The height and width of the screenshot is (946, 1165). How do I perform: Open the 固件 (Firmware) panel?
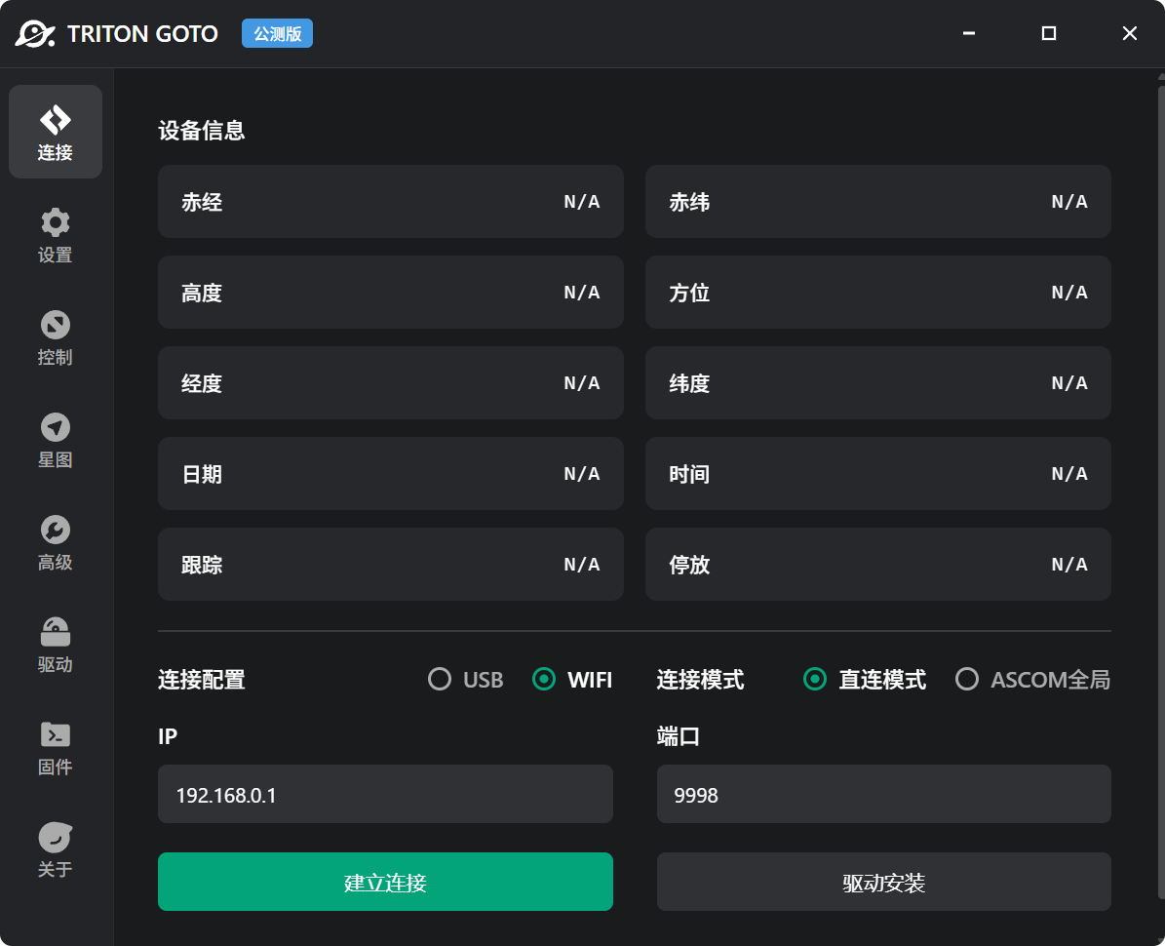[56, 748]
